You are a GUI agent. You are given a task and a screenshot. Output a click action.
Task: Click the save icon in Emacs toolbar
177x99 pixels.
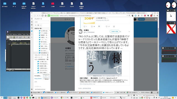(20, 37)
